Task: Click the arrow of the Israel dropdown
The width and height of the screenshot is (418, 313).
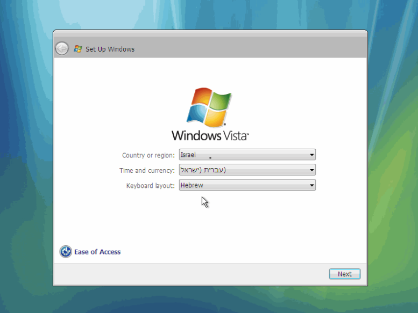Action: tap(311, 155)
